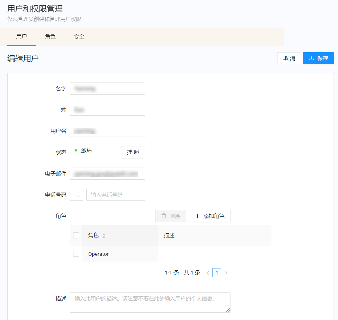This screenshot has height=320, width=338.
Task: Stay on the 用户 tab
Action: (x=21, y=37)
